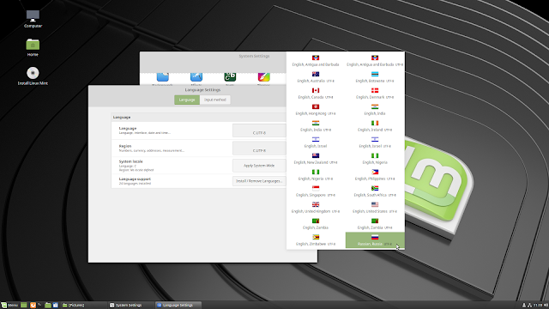Choose the Philippines flag entry
The image size is (549, 309).
coord(375,175)
